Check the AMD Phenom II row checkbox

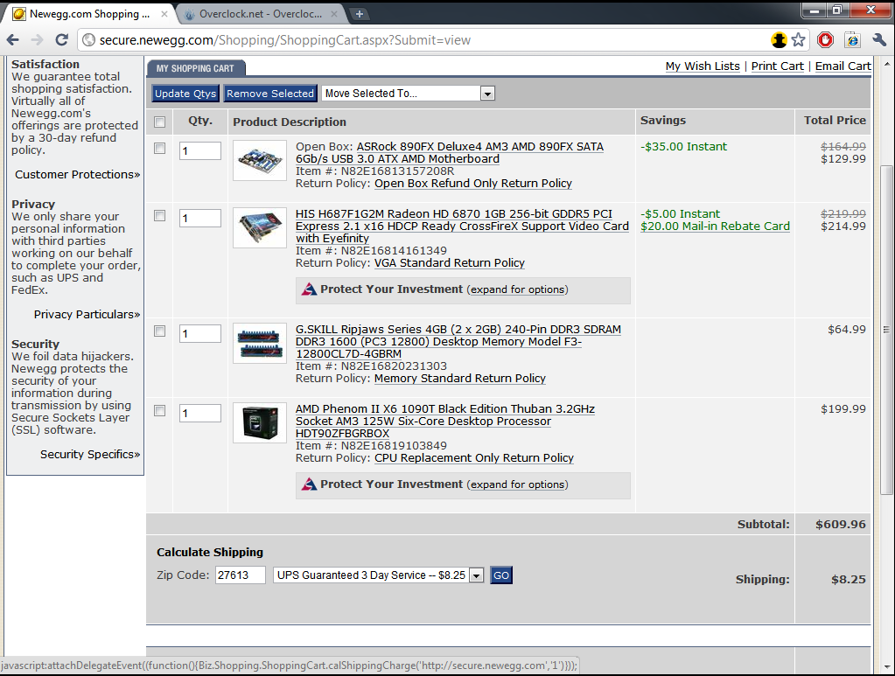click(x=160, y=411)
